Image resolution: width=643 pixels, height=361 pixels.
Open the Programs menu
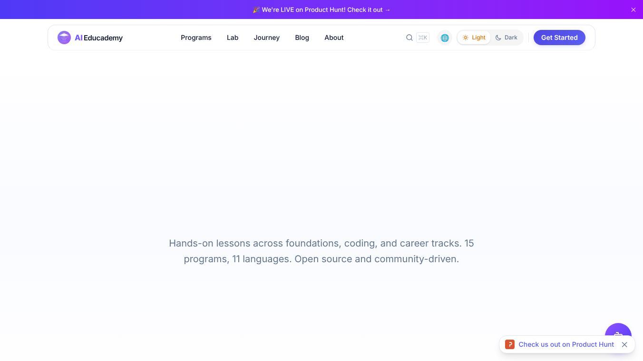pyautogui.click(x=196, y=38)
